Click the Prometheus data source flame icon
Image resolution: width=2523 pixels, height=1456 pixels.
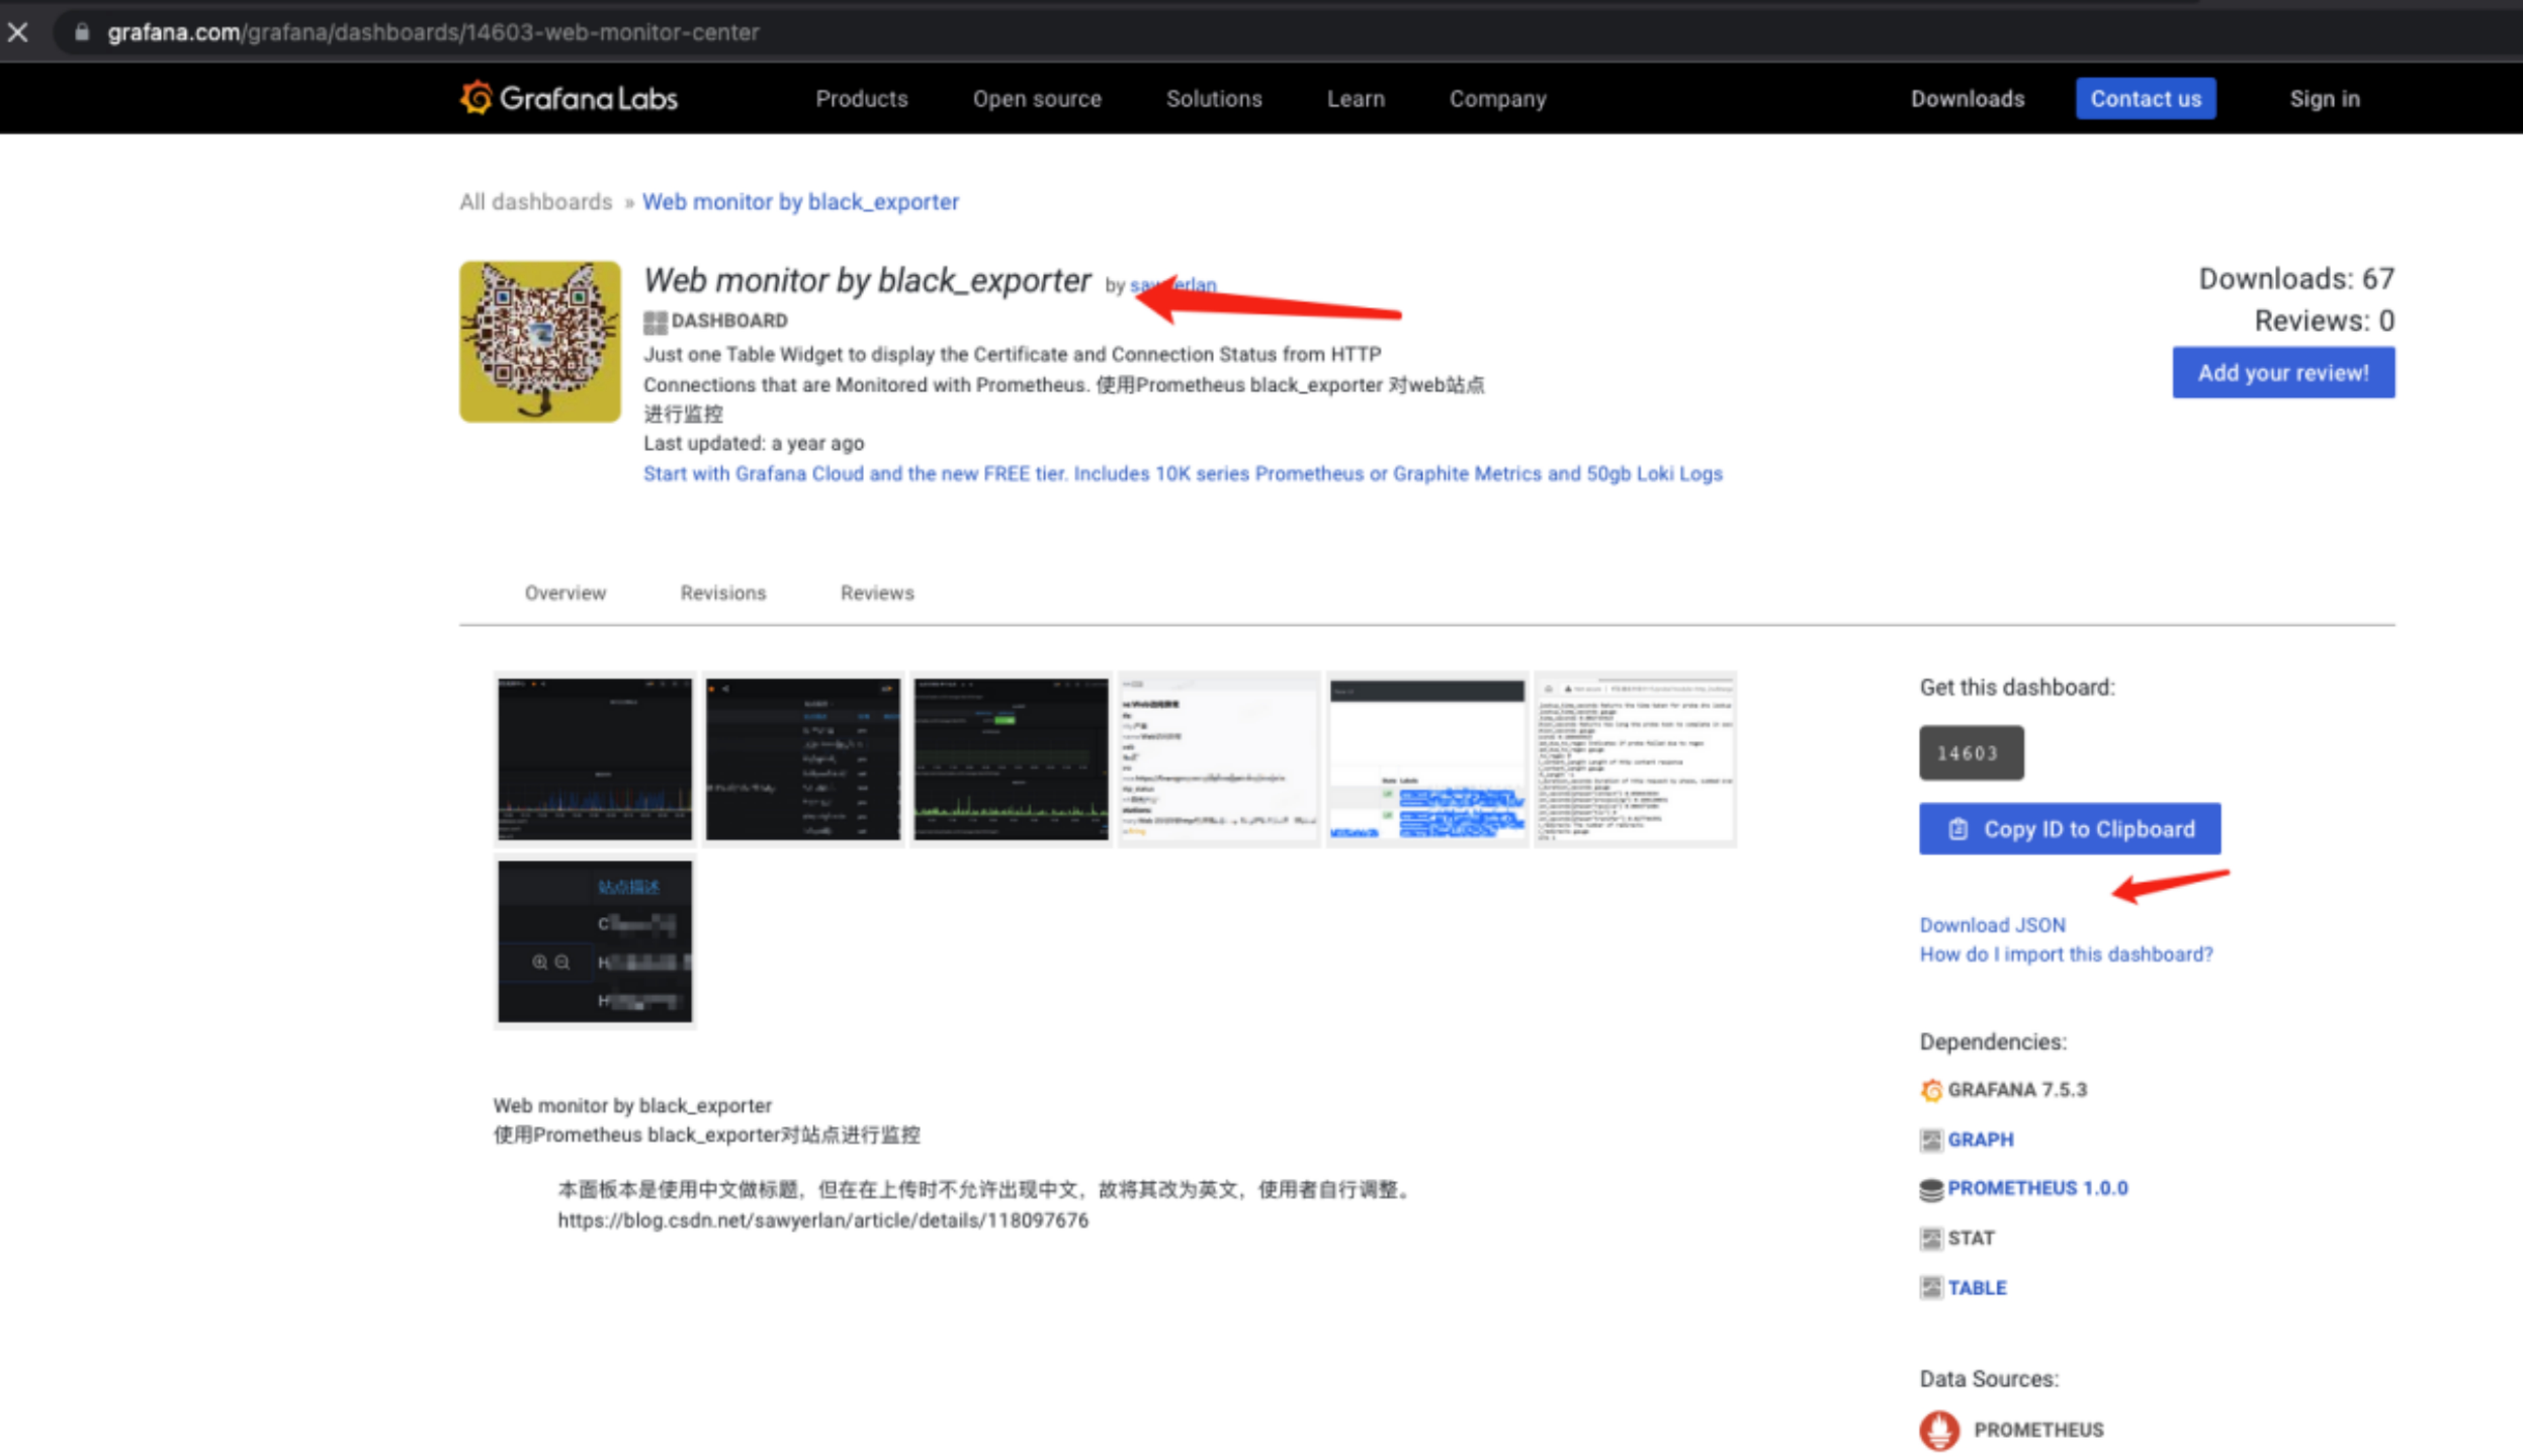(x=1939, y=1429)
